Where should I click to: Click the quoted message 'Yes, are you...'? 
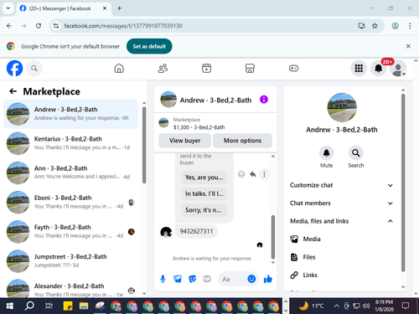point(204,178)
